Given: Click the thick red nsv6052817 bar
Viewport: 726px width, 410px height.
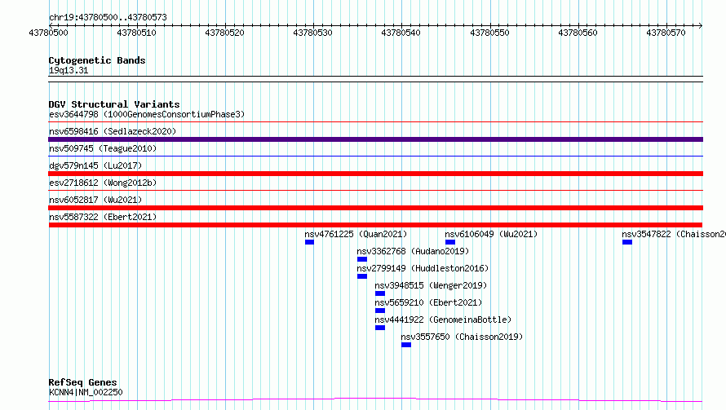Looking at the screenshot, I should click(375, 208).
